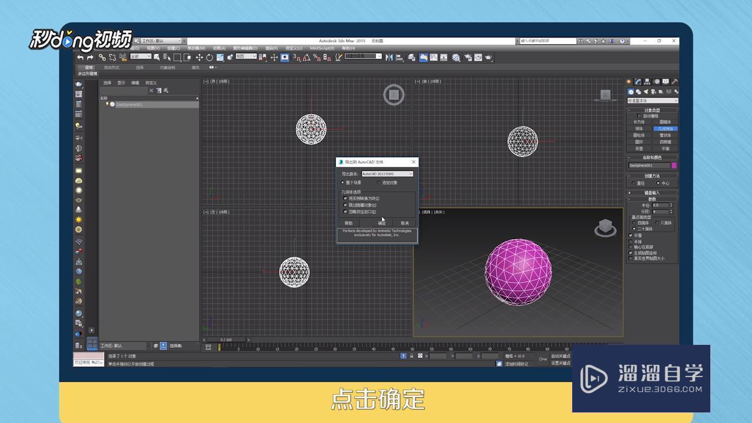Uncheck 跳过隐藏对象 in the export dialog

point(345,204)
